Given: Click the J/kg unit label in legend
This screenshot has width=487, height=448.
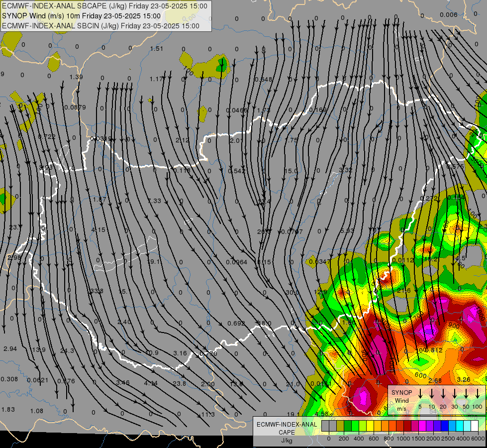Looking at the screenshot, I should [x=287, y=441].
